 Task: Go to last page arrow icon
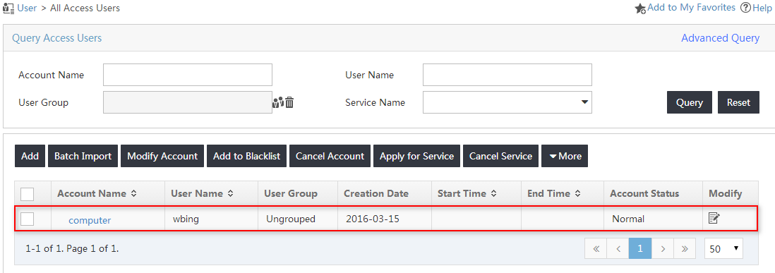(685, 249)
